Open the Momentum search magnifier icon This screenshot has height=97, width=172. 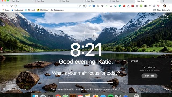pyautogui.click(x=12, y=17)
